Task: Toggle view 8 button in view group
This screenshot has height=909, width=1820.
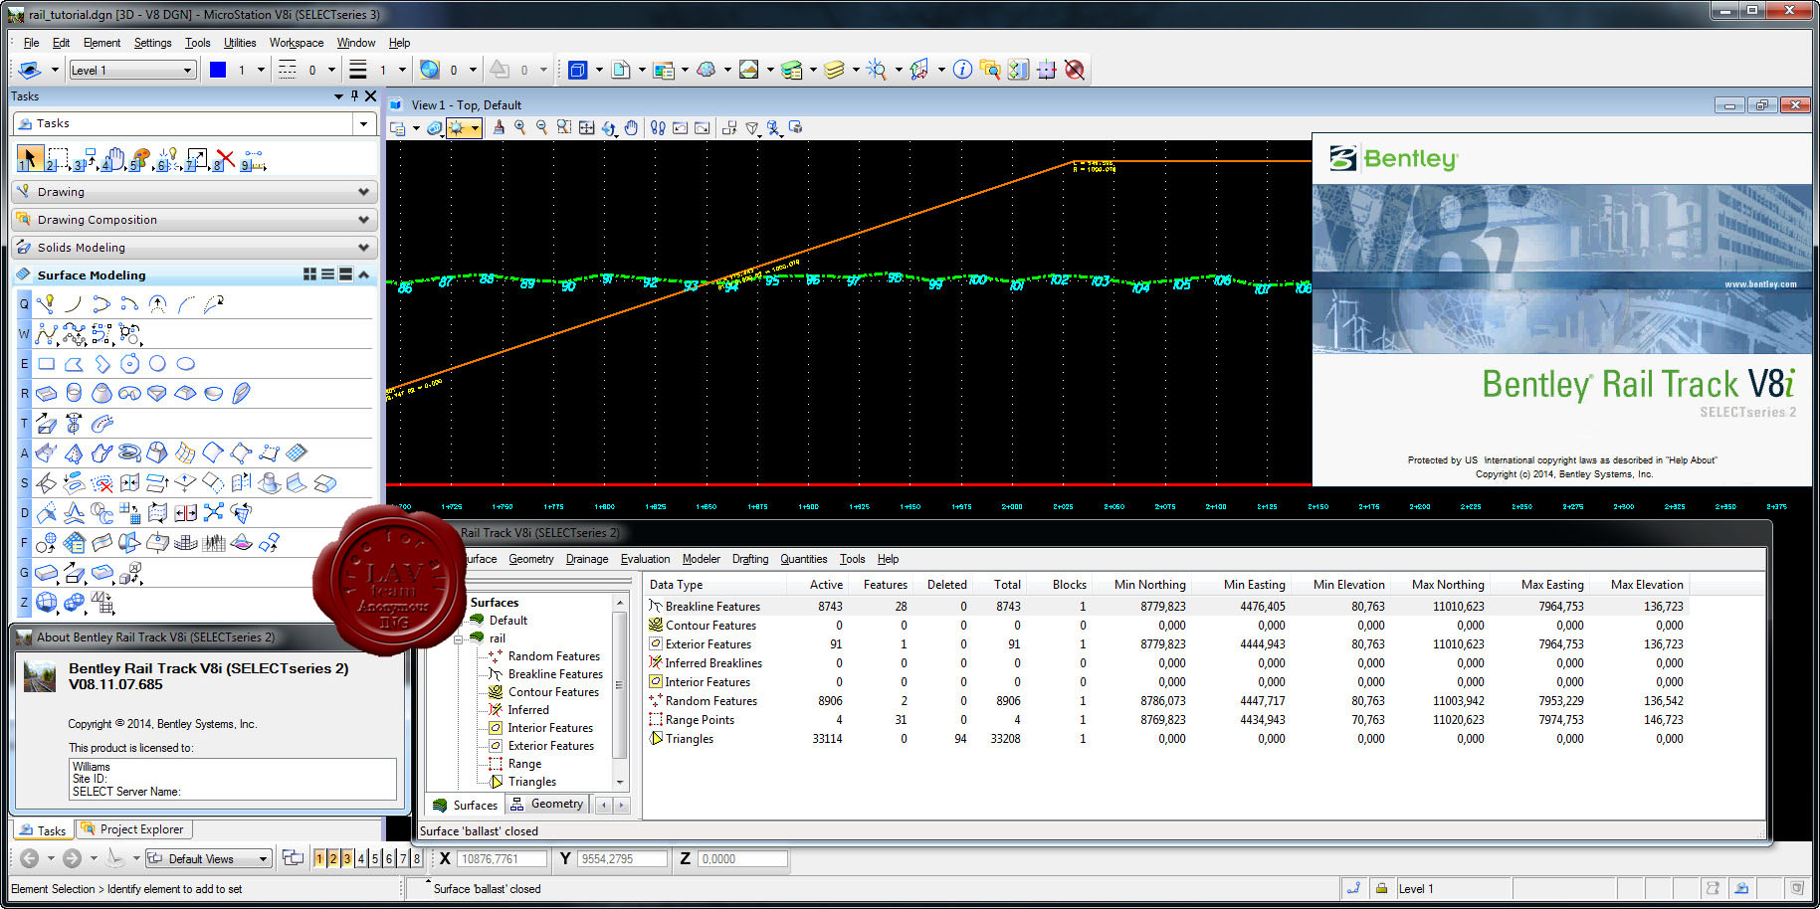Action: pyautogui.click(x=417, y=858)
